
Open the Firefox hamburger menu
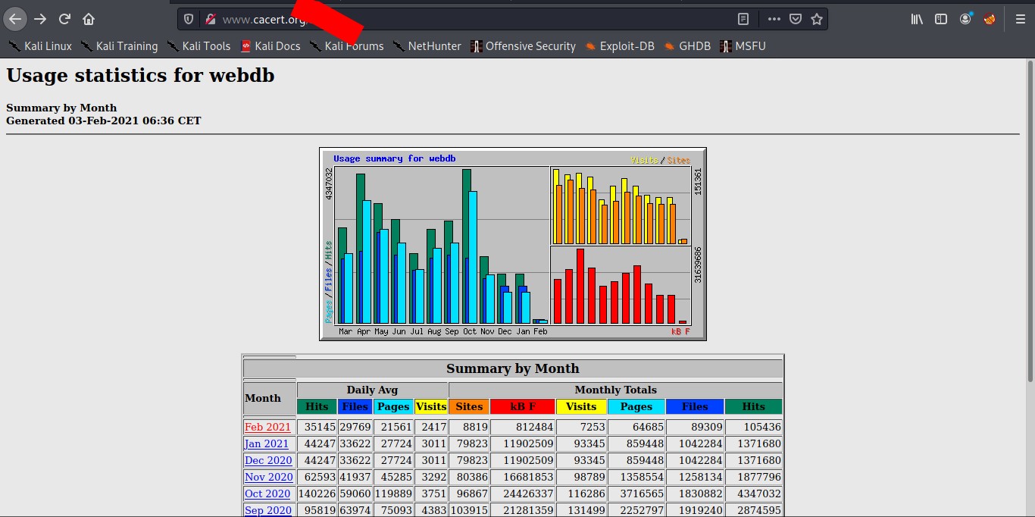pos(1020,19)
